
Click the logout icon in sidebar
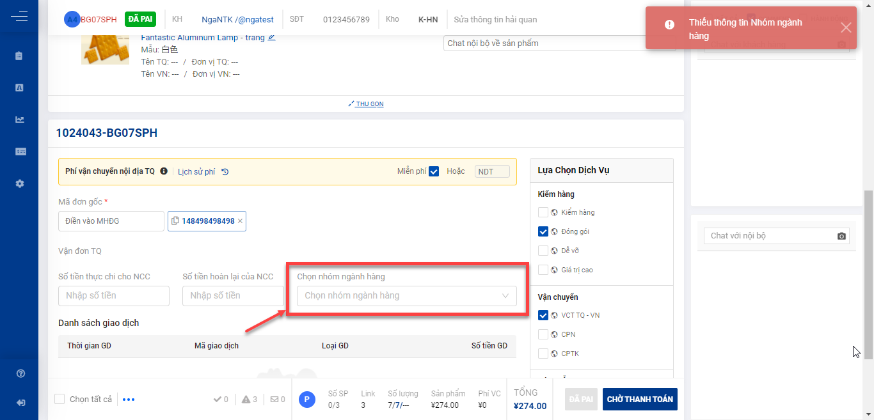(x=20, y=403)
